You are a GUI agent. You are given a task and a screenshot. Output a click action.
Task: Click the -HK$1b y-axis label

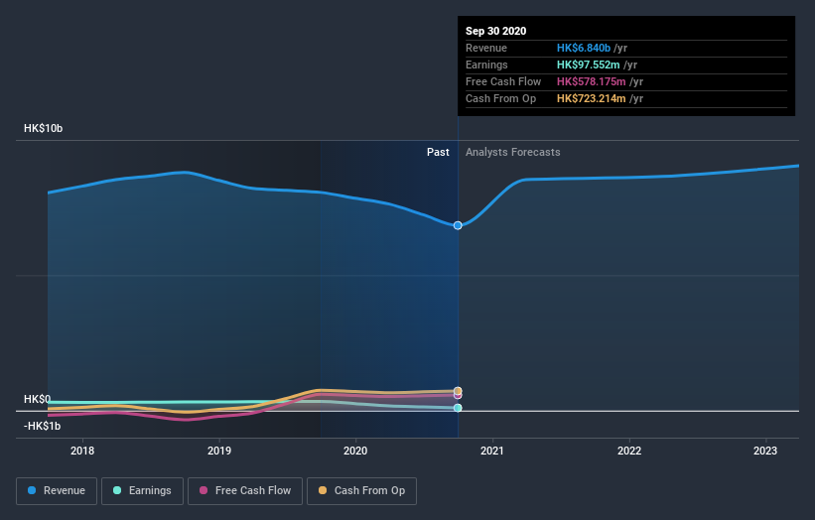point(42,426)
